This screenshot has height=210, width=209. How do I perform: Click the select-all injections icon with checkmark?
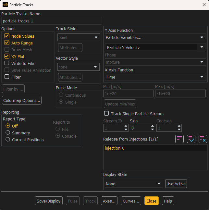click(191, 139)
